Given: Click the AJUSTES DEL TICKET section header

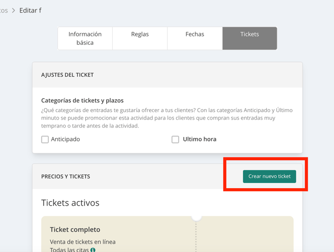Looking at the screenshot, I should coord(67,75).
